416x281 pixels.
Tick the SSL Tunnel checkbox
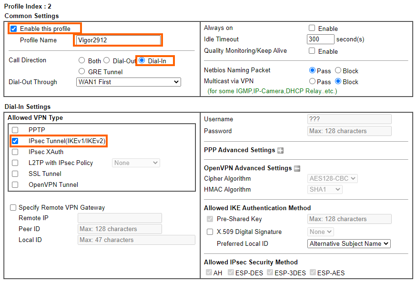pyautogui.click(x=15, y=174)
